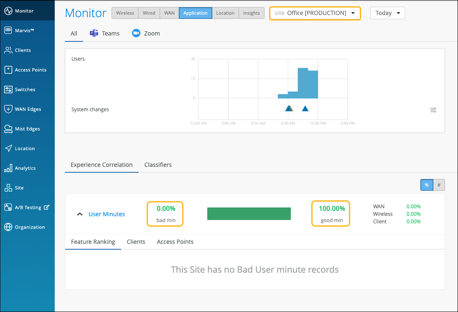Open Access Points sidebar section

point(27,69)
